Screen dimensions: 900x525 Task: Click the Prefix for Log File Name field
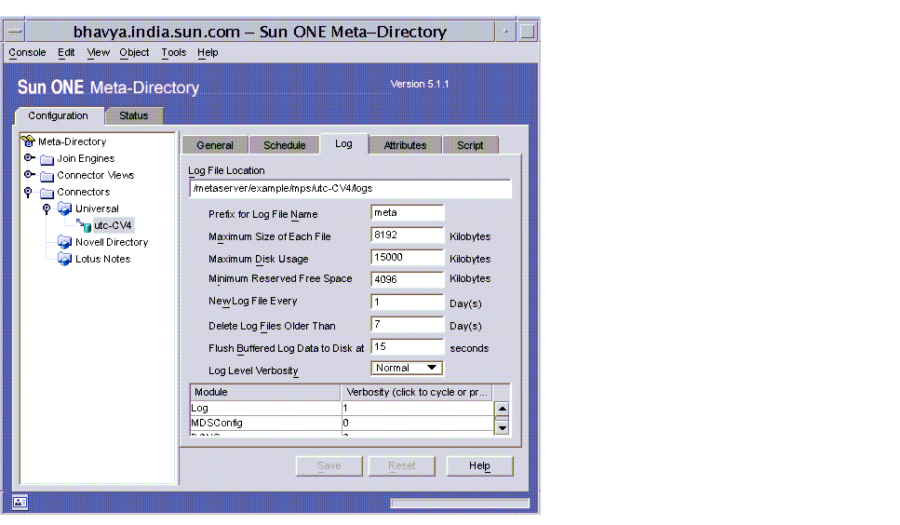pyautogui.click(x=408, y=212)
